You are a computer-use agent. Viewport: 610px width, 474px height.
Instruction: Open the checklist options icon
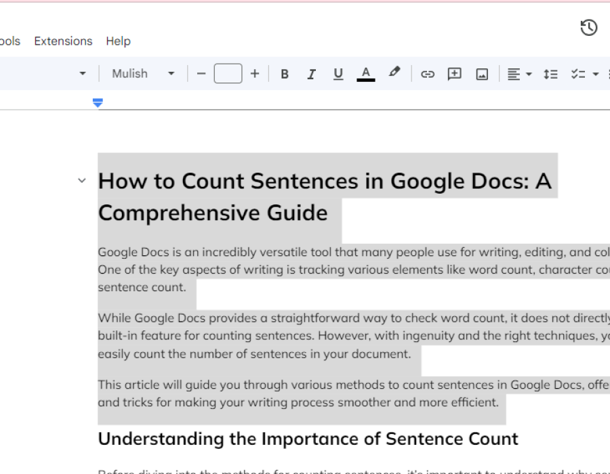pyautogui.click(x=578, y=74)
